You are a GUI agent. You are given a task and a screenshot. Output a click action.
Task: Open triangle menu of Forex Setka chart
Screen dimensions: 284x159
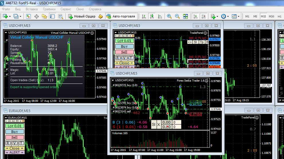click(x=113, y=80)
